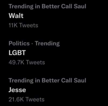Click the 21.6K Tweets count under Jesse
This screenshot has height=106, width=108.
point(26,99)
